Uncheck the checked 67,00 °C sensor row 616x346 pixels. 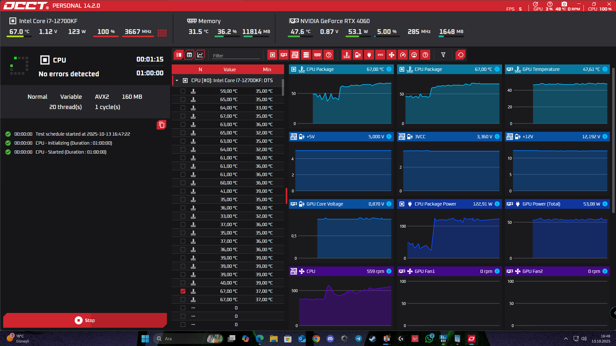click(x=183, y=291)
